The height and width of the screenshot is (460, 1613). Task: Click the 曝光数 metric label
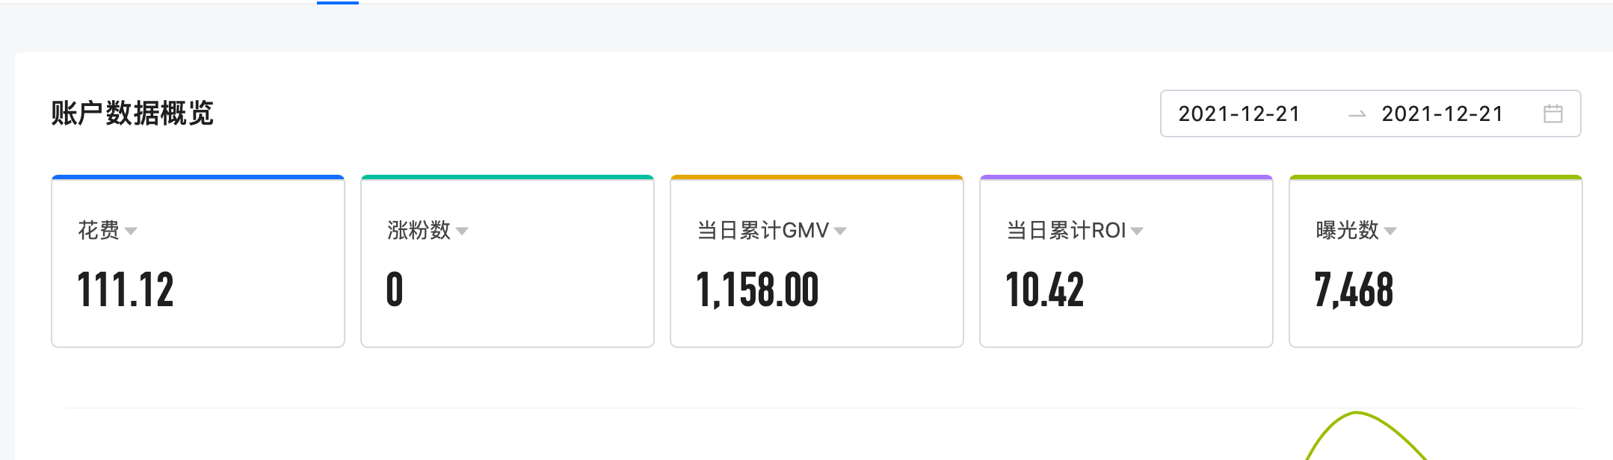(1347, 230)
